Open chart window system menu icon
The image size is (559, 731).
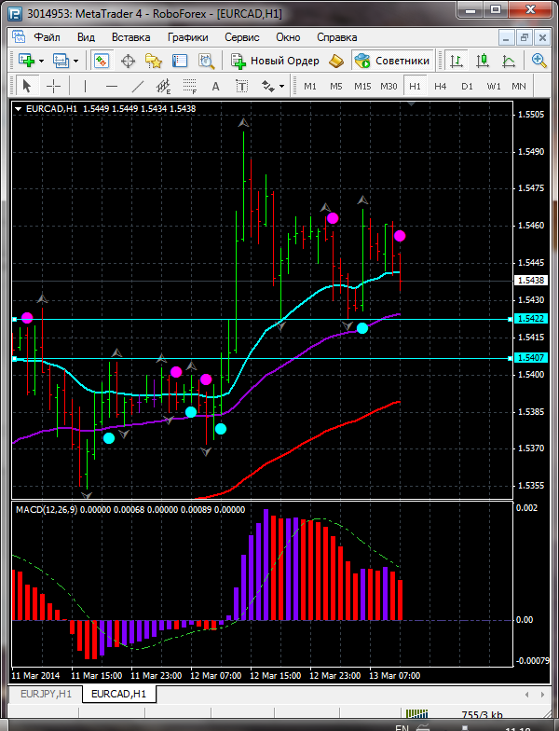(19, 37)
